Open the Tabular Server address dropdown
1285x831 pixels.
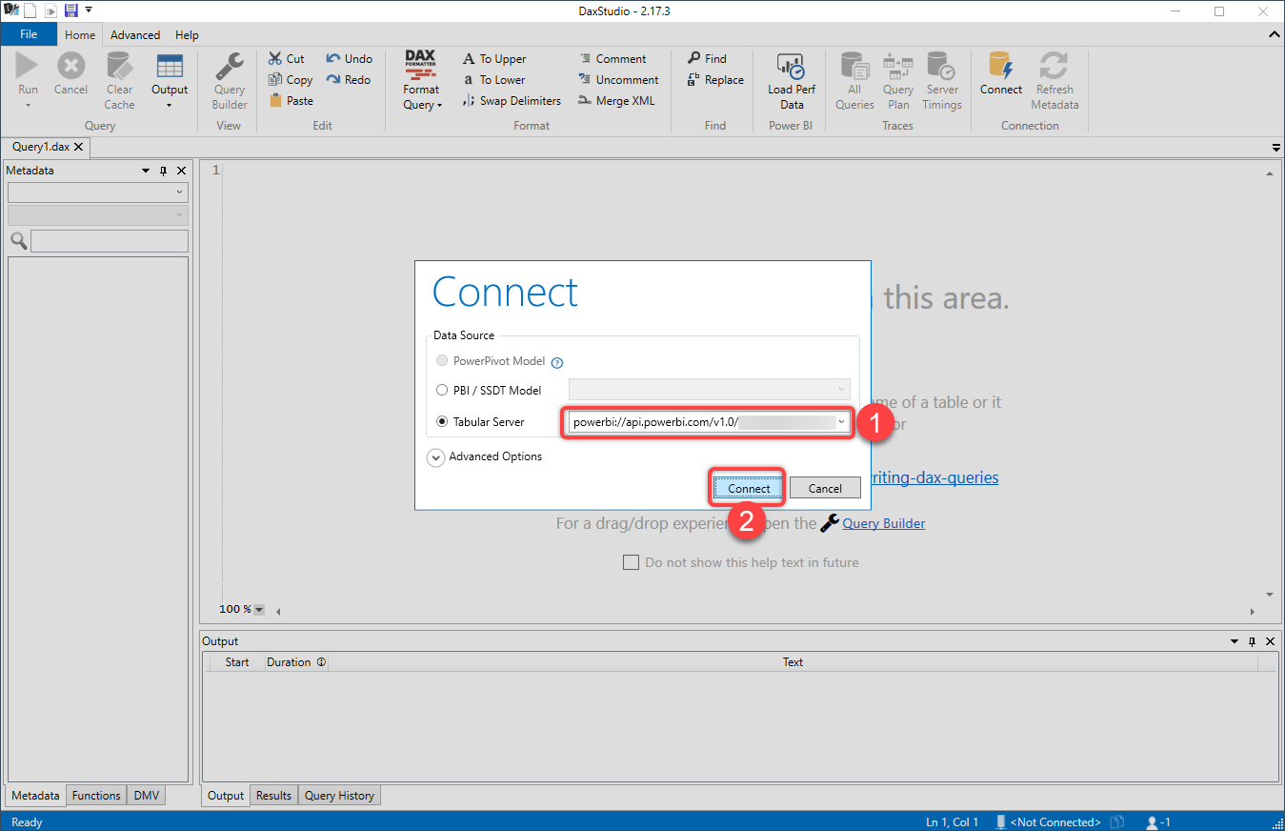(841, 422)
